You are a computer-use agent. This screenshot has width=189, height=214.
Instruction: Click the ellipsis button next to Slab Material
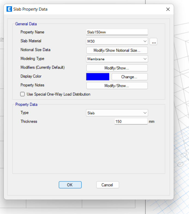[154, 41]
